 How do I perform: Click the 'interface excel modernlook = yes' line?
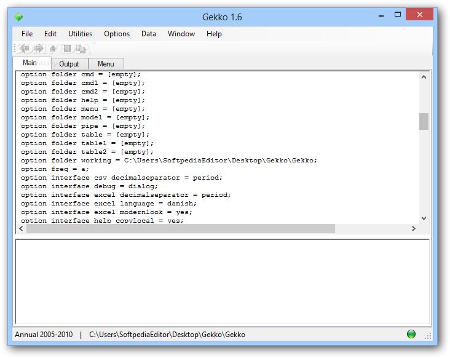point(106,212)
